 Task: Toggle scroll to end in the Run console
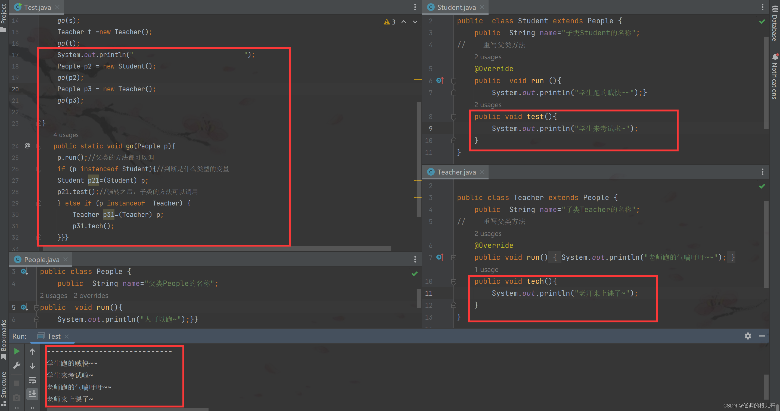pyautogui.click(x=32, y=394)
